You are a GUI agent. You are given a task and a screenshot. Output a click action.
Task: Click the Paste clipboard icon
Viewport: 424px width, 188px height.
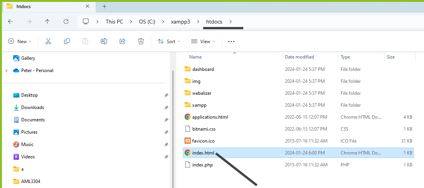click(x=85, y=41)
